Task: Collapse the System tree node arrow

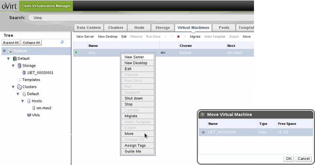Action: click(x=4, y=51)
